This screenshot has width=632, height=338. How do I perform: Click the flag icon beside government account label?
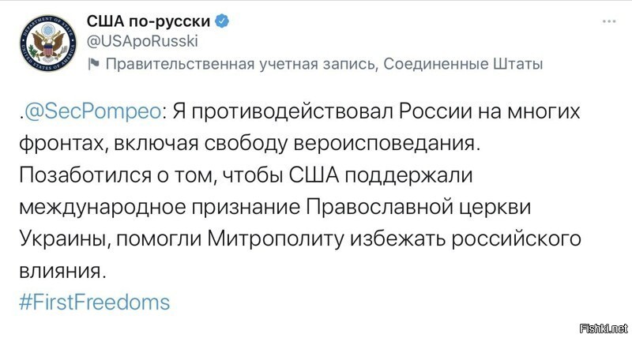tap(92, 64)
